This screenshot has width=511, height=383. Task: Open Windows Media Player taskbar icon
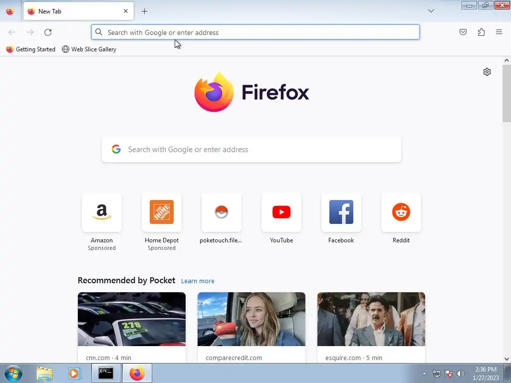click(x=74, y=374)
